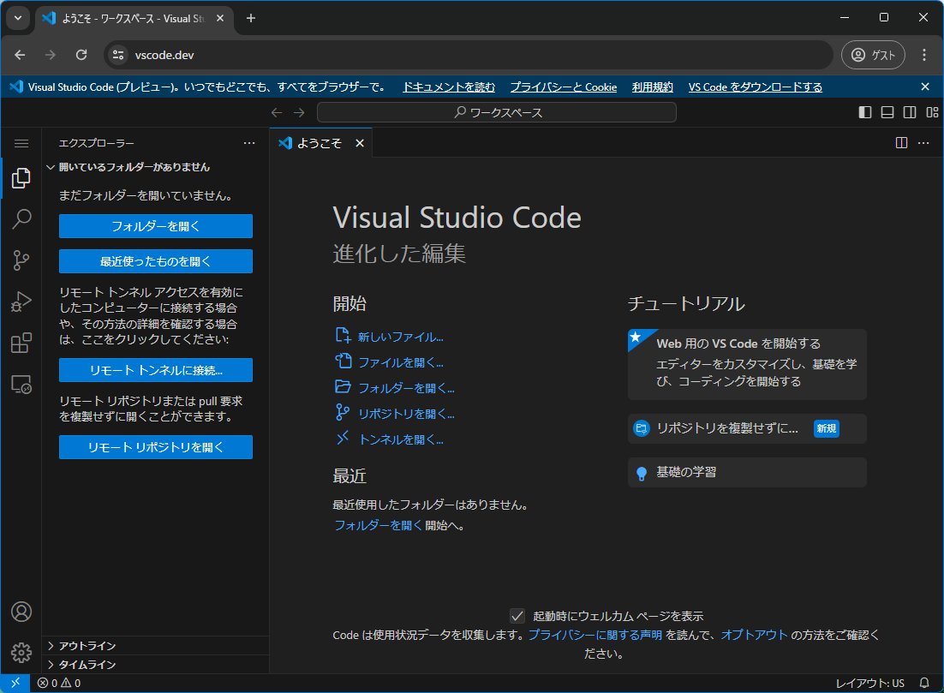Open the Extensions icon
This screenshot has height=693, width=944.
[x=21, y=343]
